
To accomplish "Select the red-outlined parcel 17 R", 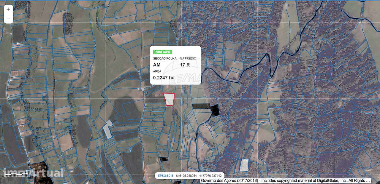I will 169,99.
